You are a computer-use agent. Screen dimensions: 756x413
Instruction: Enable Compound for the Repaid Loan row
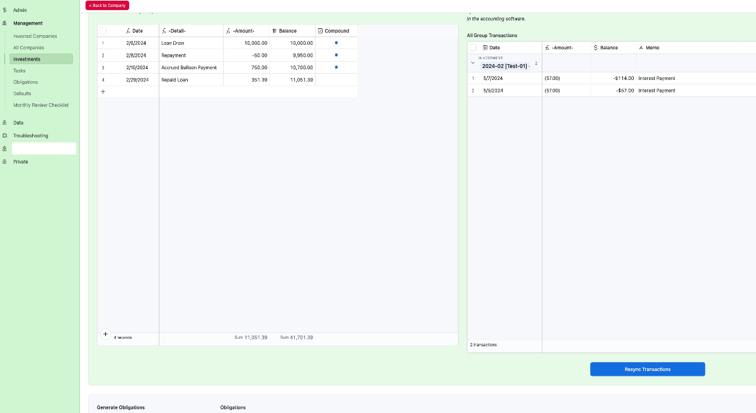(336, 80)
